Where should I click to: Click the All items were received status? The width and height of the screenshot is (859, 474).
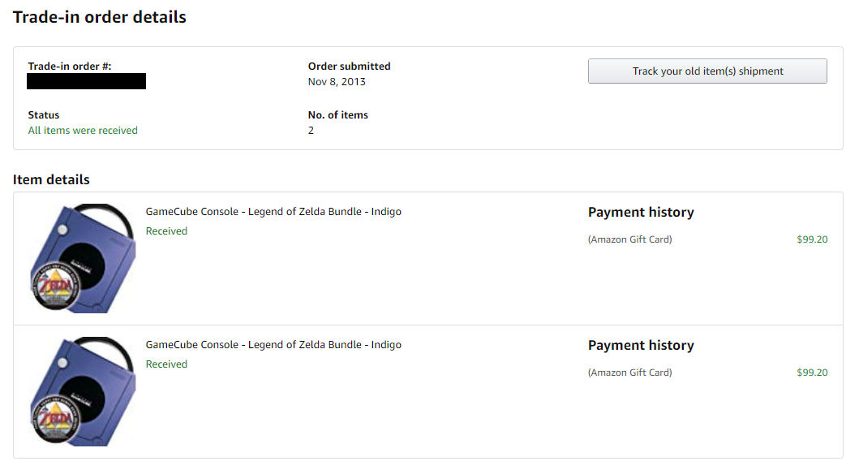pos(83,131)
